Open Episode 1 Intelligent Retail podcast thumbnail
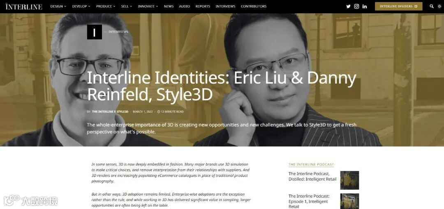444x209 pixels. [349, 201]
